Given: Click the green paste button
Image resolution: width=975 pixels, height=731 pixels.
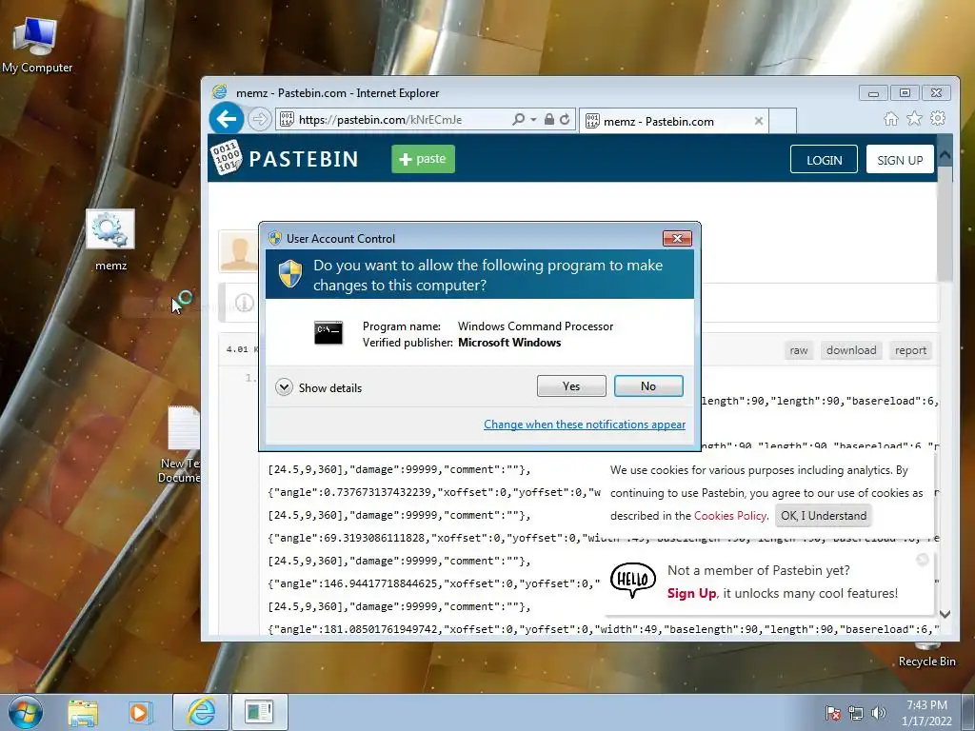Looking at the screenshot, I should point(423,159).
